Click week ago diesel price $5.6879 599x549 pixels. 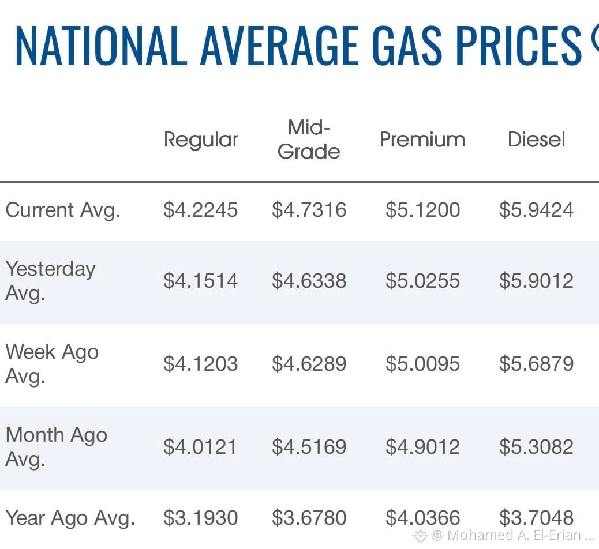point(536,364)
